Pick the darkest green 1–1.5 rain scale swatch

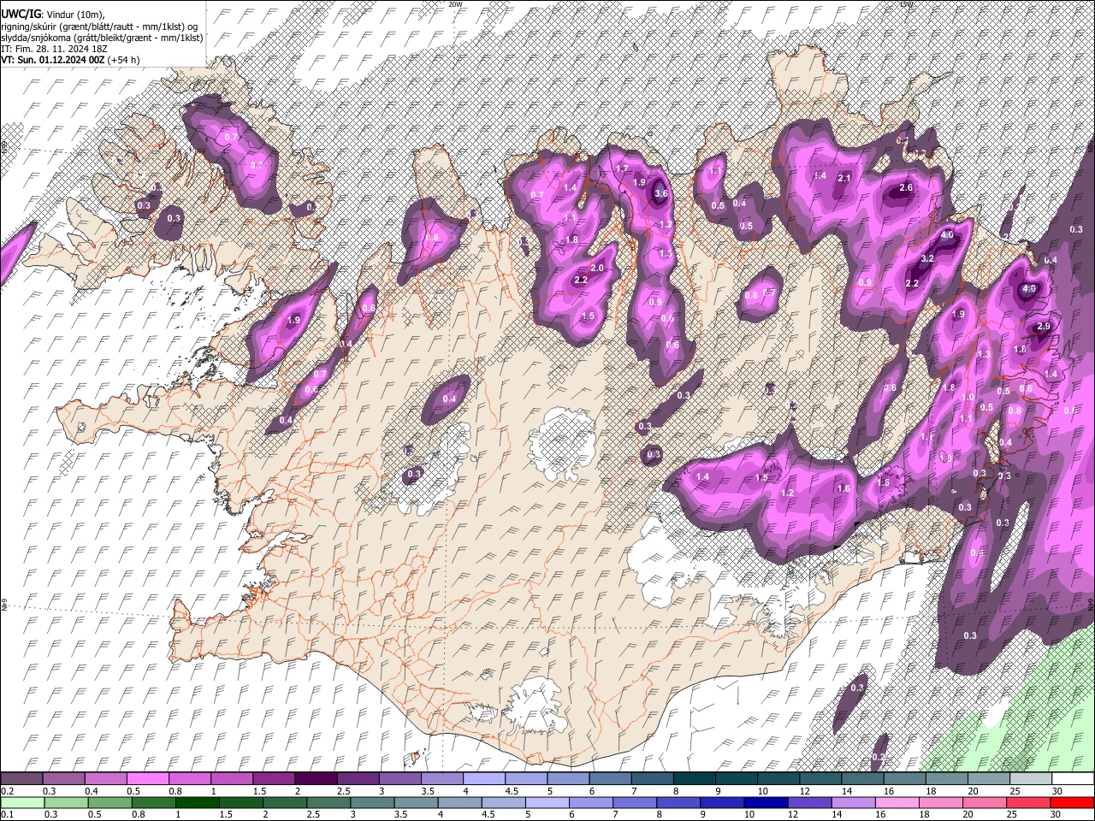(198, 802)
